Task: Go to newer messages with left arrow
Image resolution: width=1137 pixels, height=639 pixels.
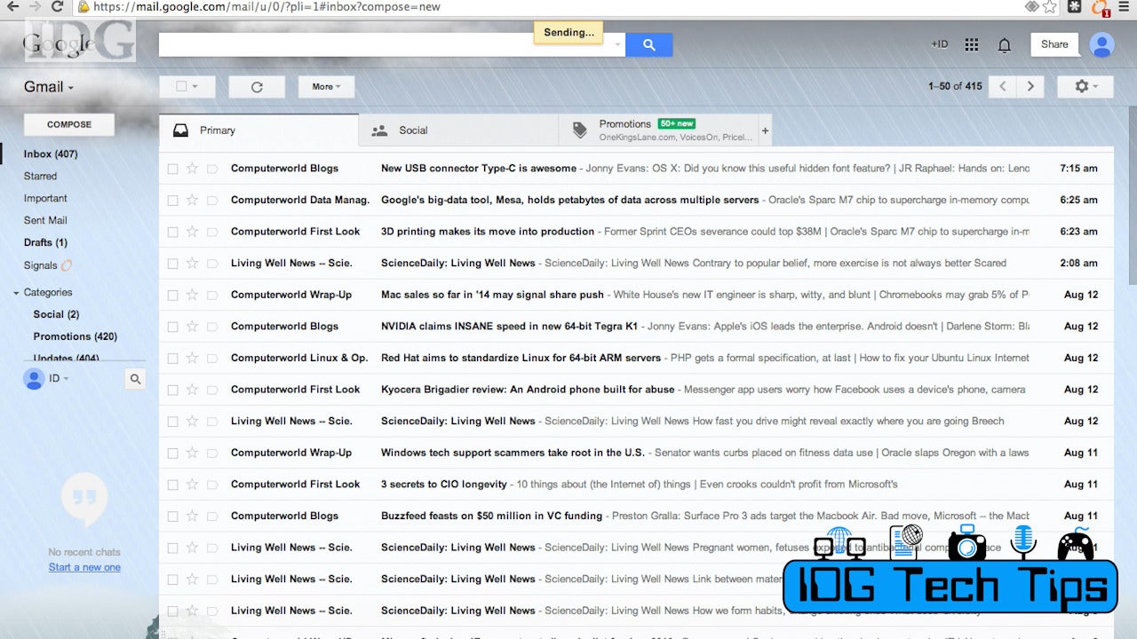Action: tap(1003, 86)
